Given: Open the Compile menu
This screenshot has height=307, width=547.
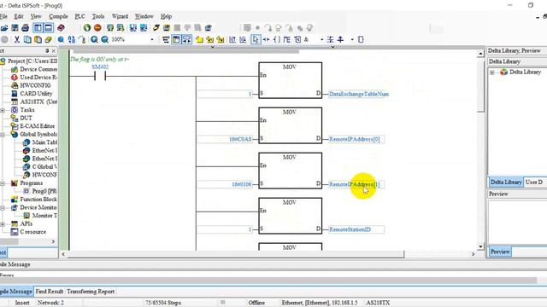Looking at the screenshot, I should tap(58, 16).
